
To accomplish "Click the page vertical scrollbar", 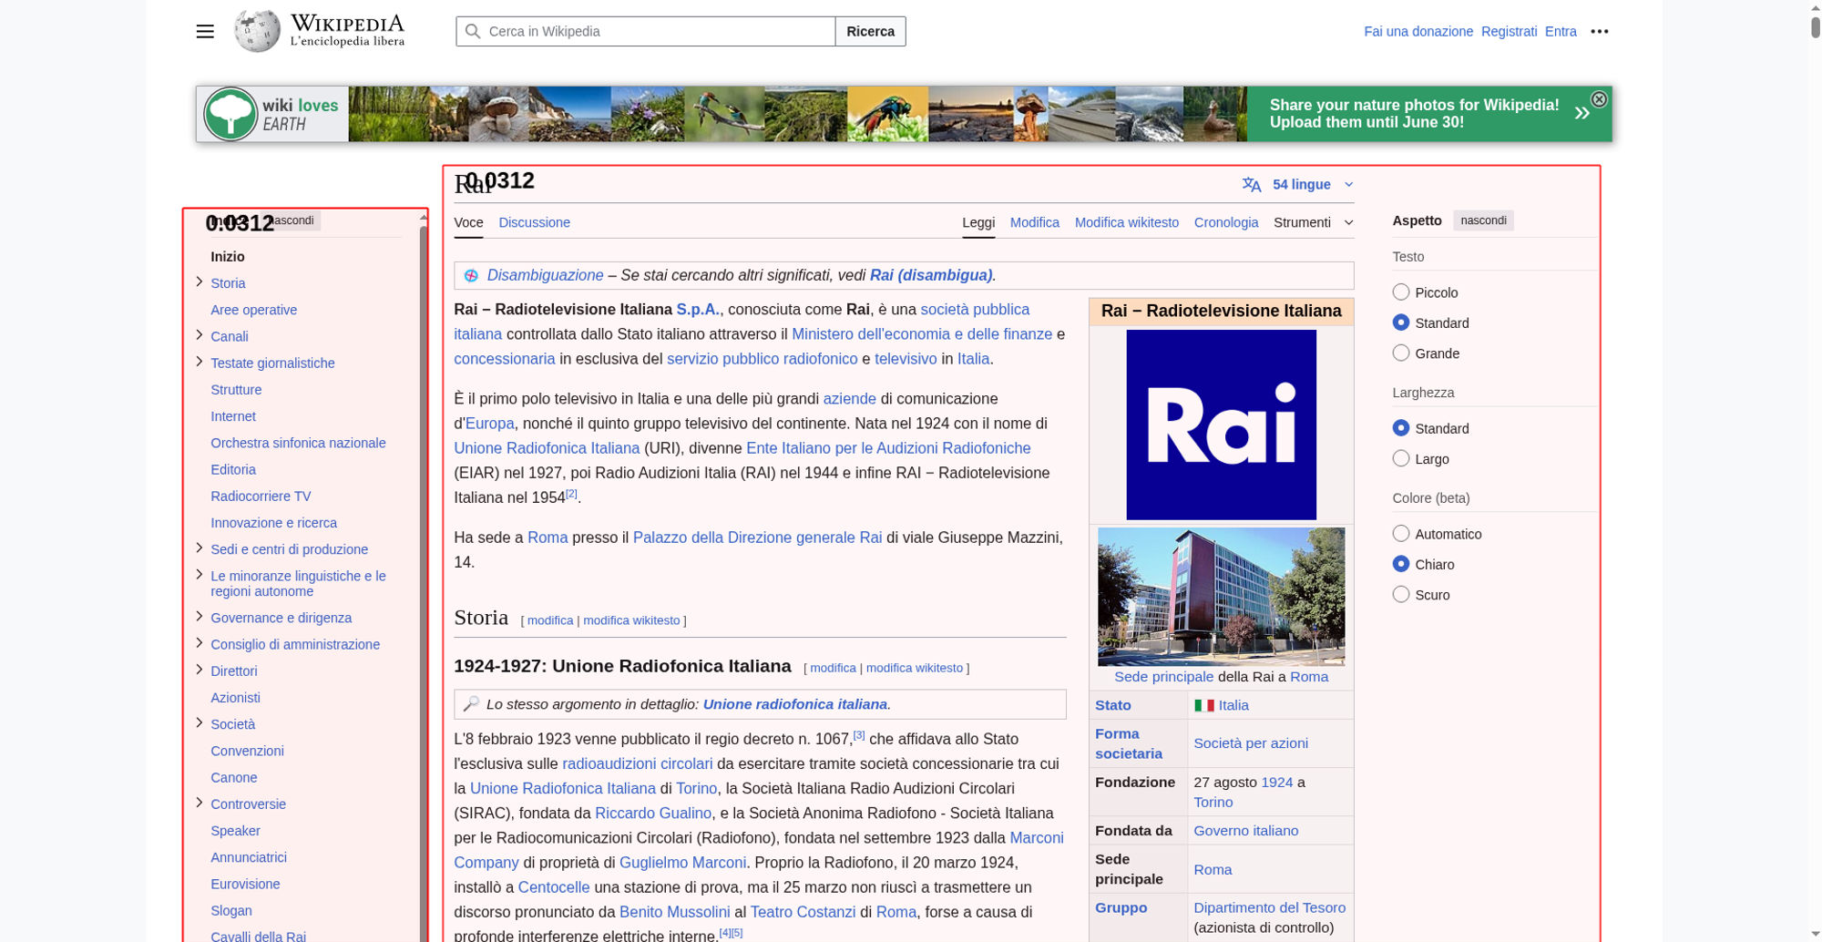I will pos(1815,26).
